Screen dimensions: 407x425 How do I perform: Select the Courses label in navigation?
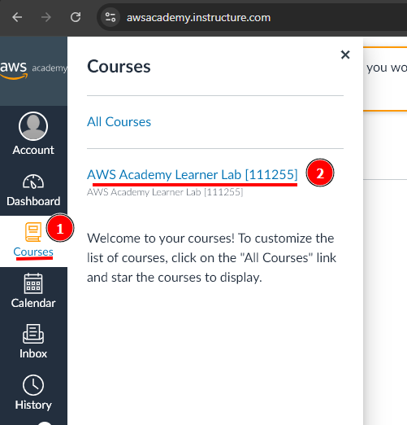click(33, 252)
